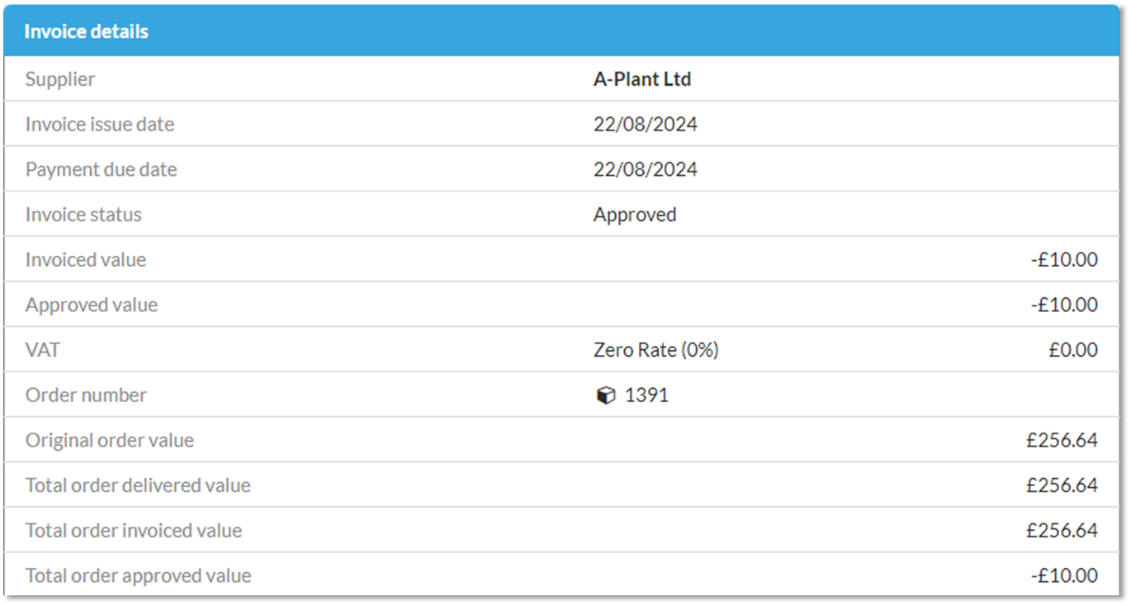Click the Approved value amount
This screenshot has height=606, width=1131.
(1063, 305)
